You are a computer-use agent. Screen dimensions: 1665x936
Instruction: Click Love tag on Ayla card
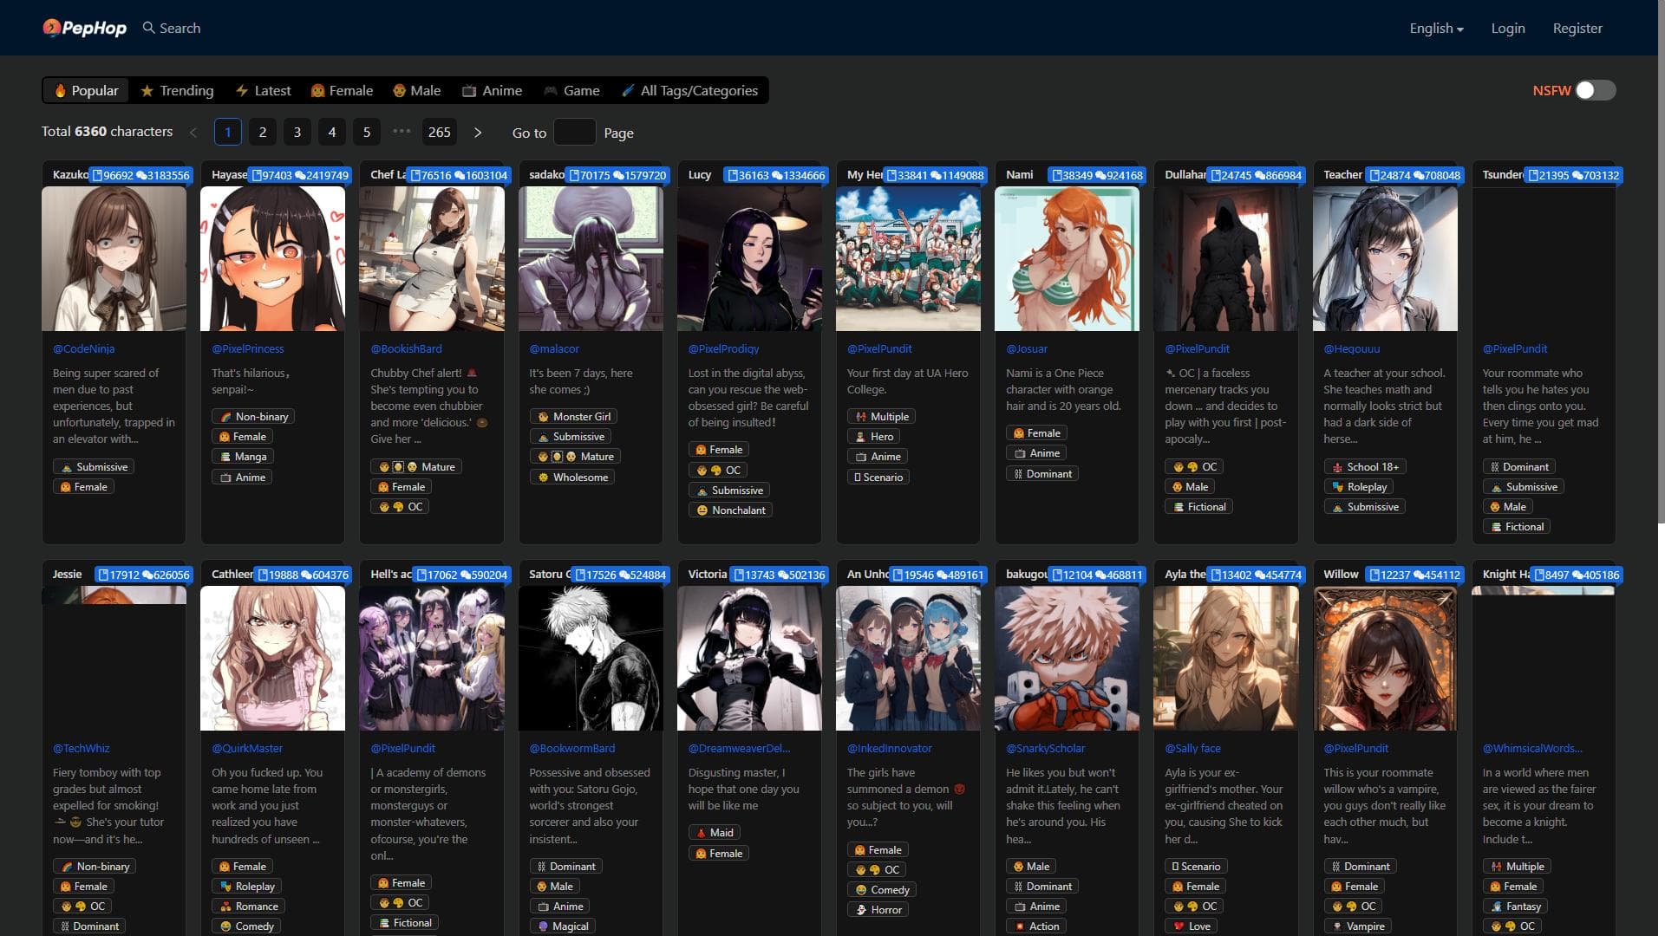click(1191, 926)
